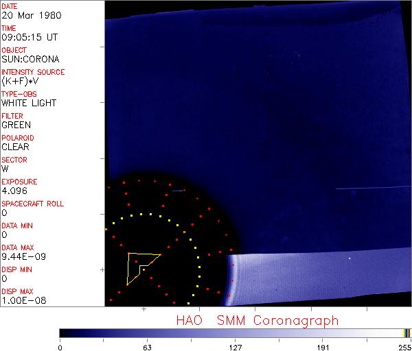Click the DATA MAX label
The width and height of the screenshot is (412, 351).
click(18, 247)
